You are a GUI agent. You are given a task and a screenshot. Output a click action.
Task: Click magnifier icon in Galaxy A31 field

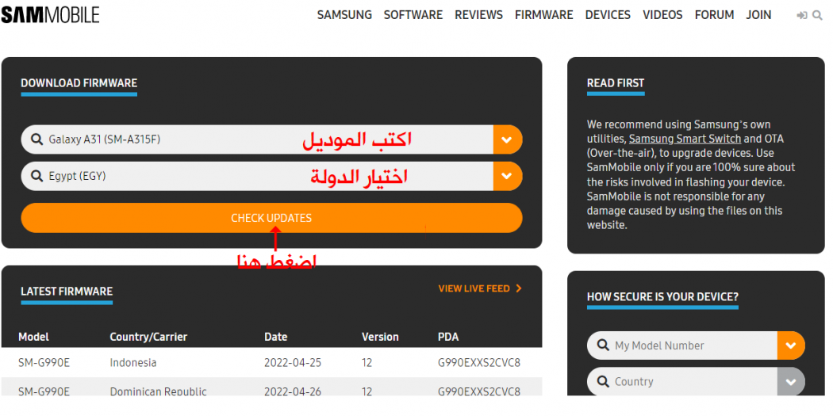(x=36, y=139)
